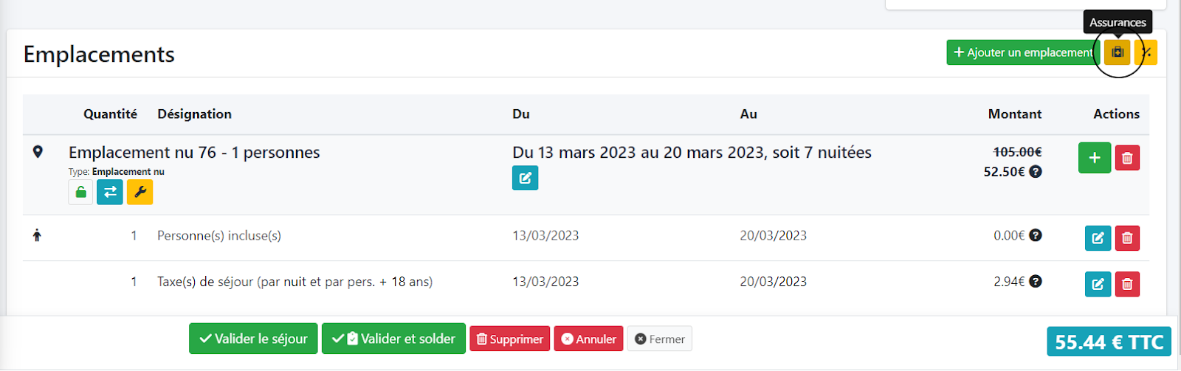Image resolution: width=1181 pixels, height=371 pixels.
Task: Click Ajouter un emplacement button
Action: coord(1023,52)
